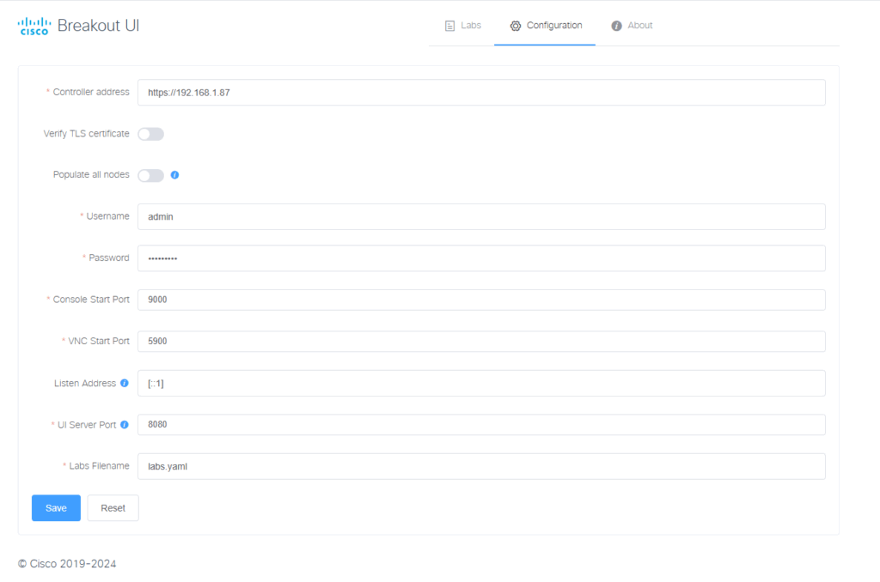
Task: Click the Save button
Action: (x=56, y=508)
